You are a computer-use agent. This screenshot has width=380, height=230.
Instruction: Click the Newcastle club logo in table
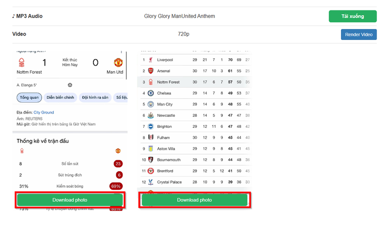point(151,115)
